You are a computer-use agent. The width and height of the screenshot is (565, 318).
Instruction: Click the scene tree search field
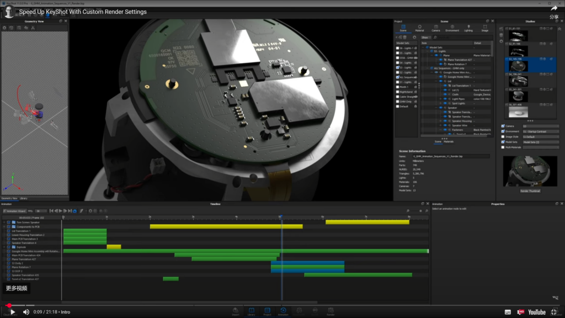click(463, 38)
